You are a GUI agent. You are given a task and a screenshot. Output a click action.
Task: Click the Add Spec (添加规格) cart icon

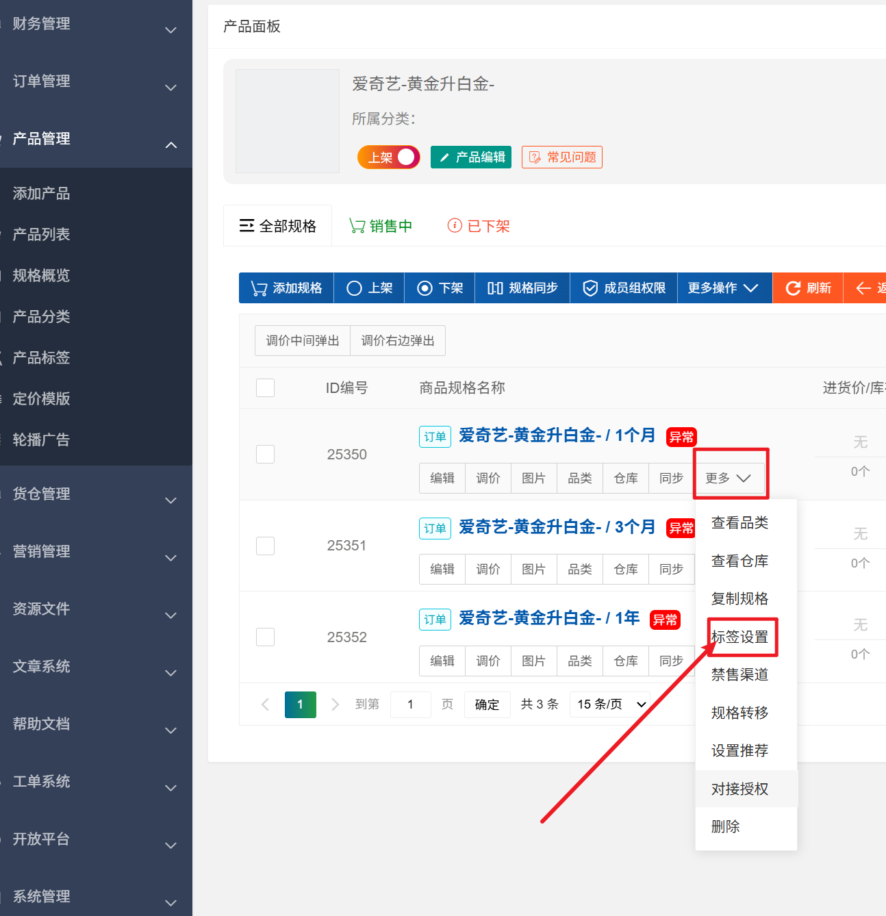259,288
